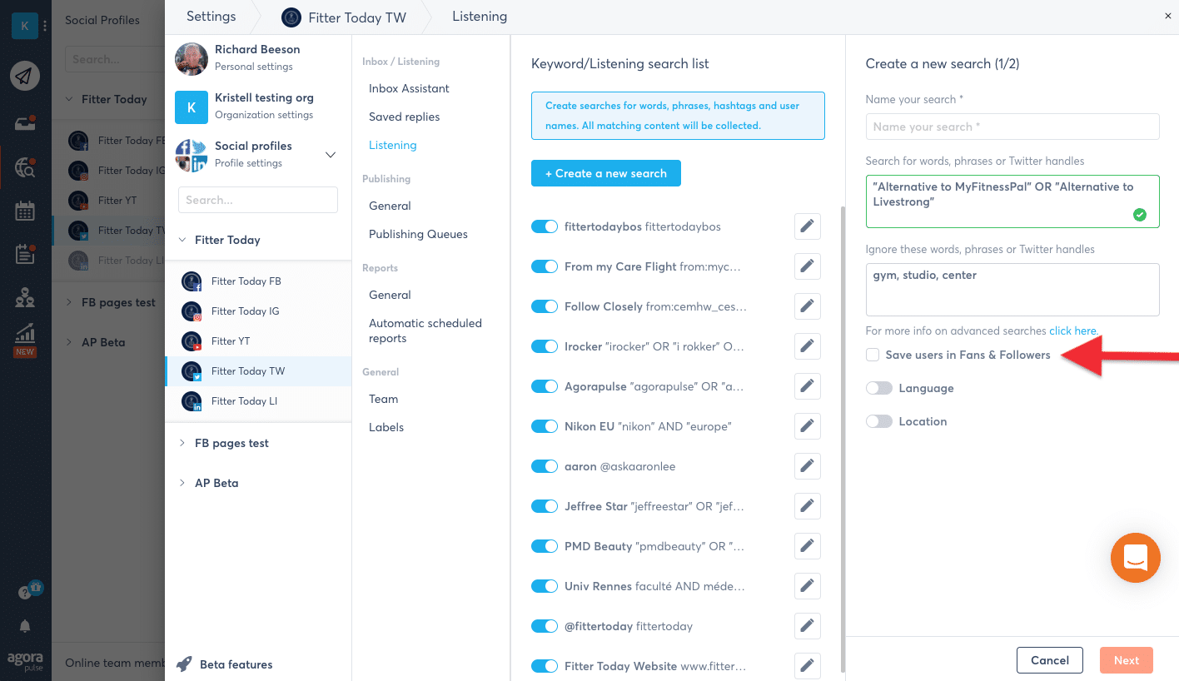Open the reports chart icon marked NEW

[x=25, y=338]
